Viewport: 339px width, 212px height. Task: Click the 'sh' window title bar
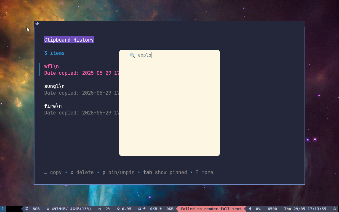[x=169, y=24]
